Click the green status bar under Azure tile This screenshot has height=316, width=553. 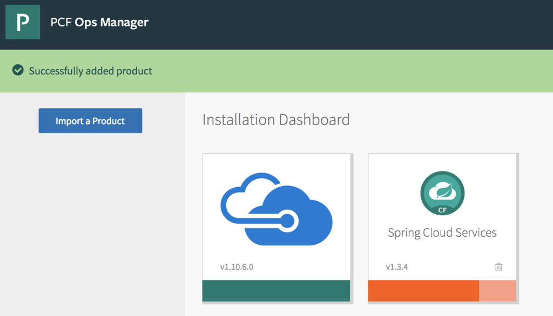tap(276, 291)
